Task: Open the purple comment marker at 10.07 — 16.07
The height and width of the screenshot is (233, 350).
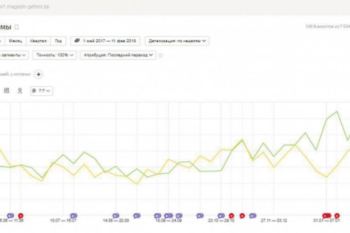Action: point(73,216)
